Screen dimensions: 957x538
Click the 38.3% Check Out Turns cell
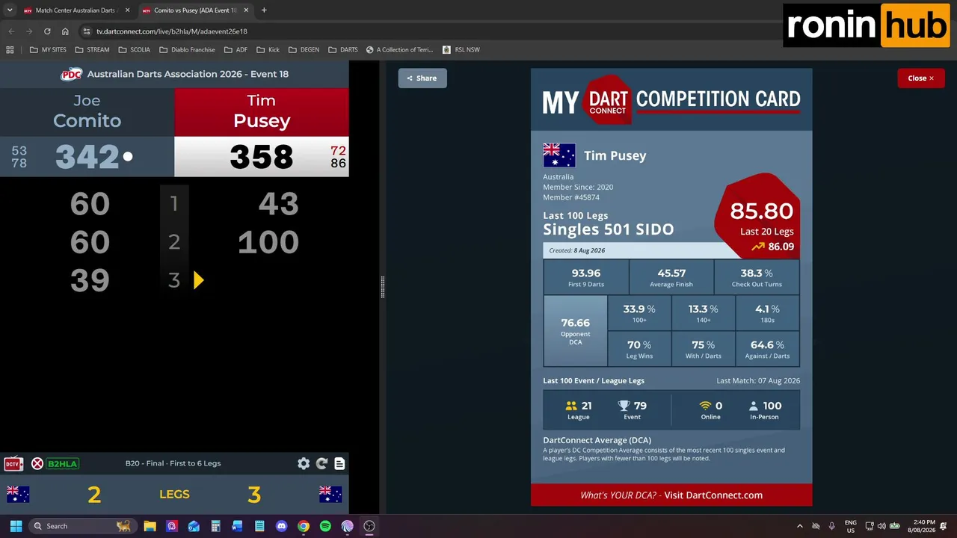point(757,277)
